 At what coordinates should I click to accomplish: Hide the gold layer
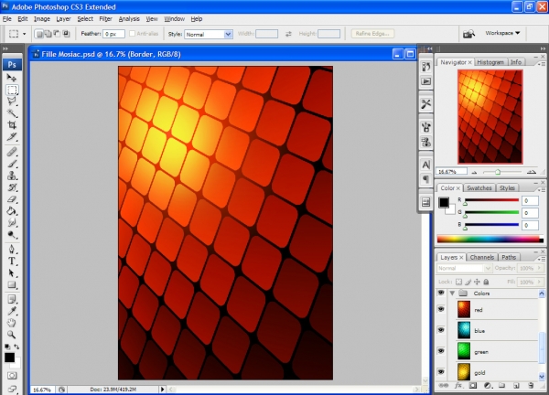tap(441, 372)
